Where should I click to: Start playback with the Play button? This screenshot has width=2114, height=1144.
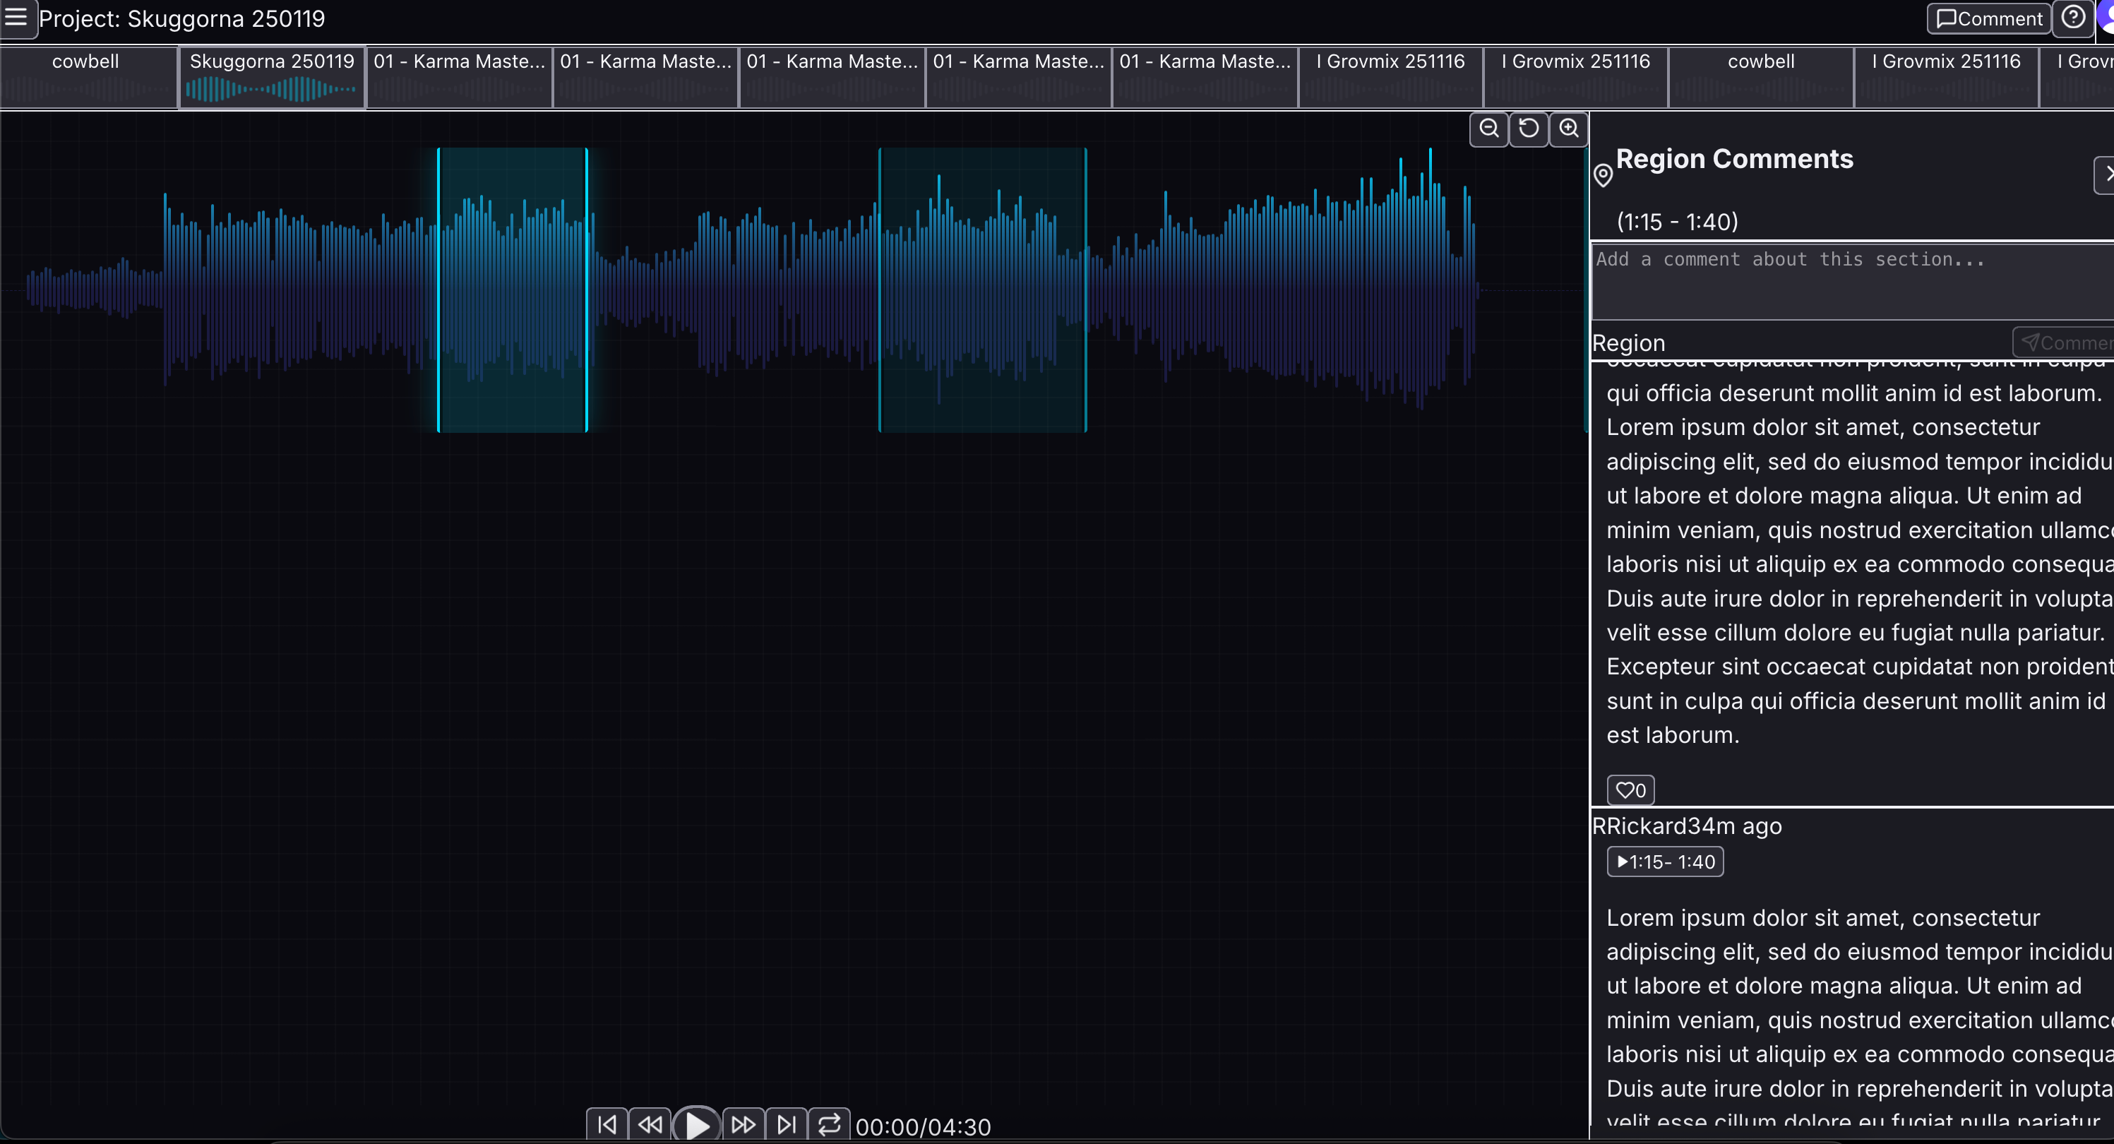(697, 1124)
